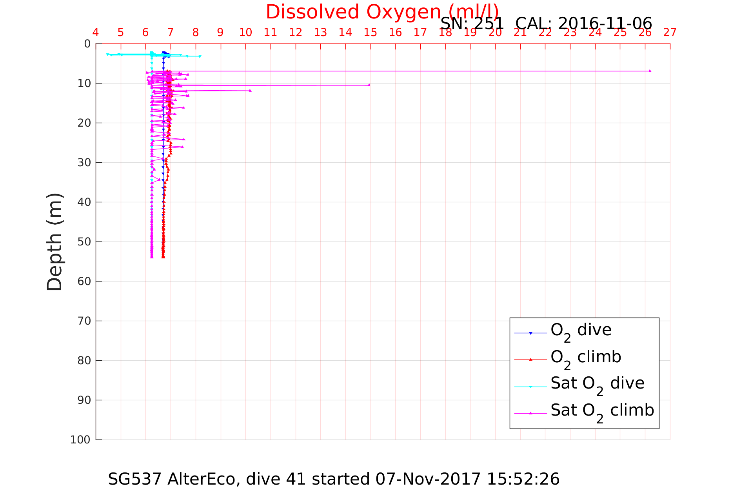Click the red O2 climb legend marker
This screenshot has height=494, width=741.
[530, 360]
